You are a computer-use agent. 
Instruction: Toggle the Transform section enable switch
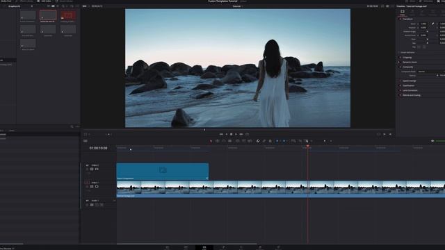coord(400,19)
